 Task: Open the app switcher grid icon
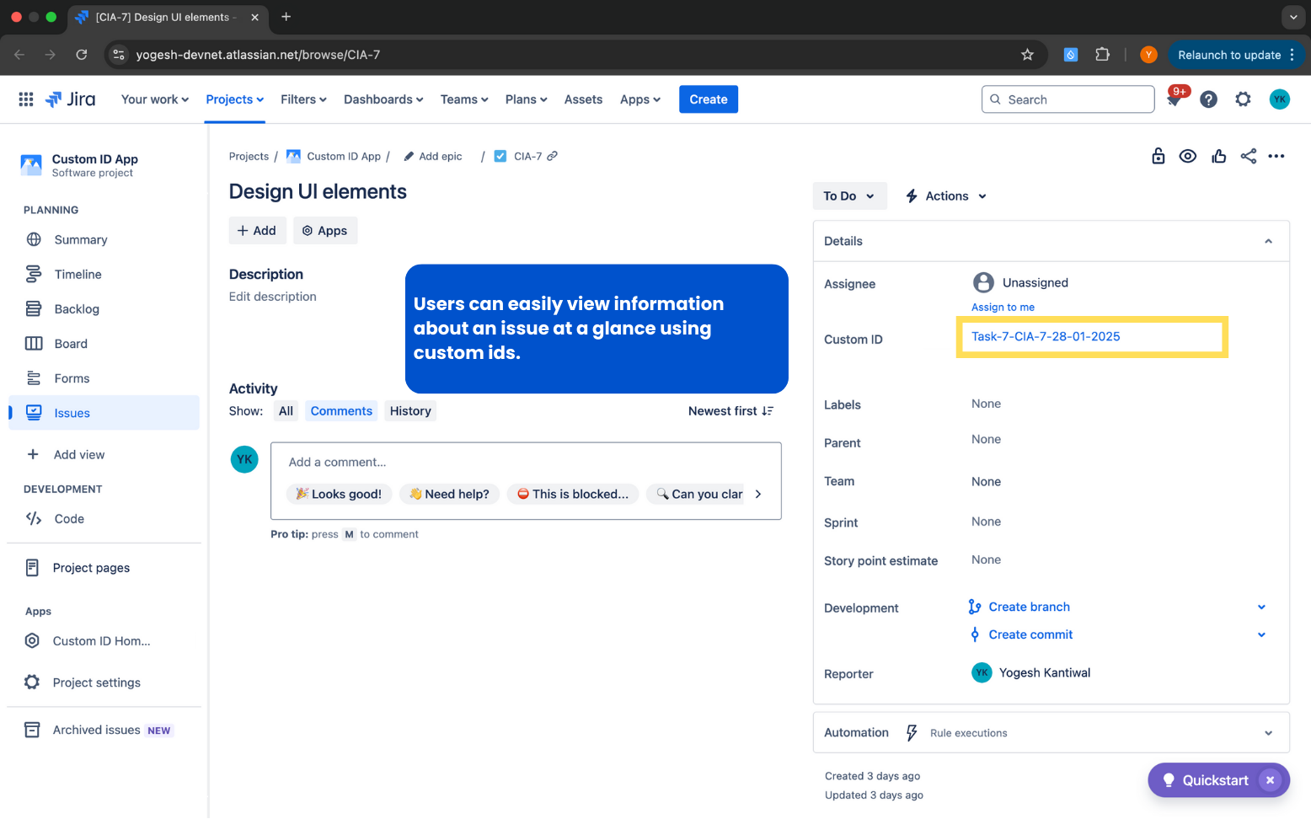(x=26, y=99)
